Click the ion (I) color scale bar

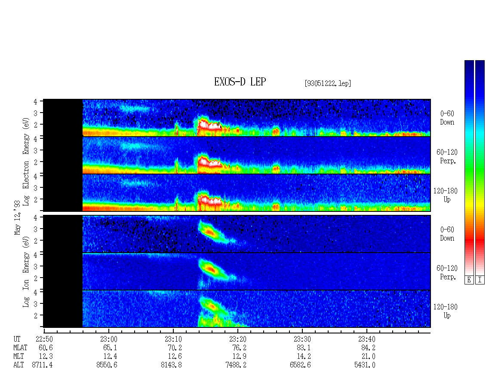(480, 168)
